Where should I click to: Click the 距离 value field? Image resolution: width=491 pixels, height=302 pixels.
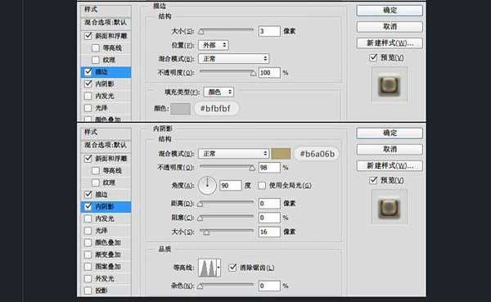269,204
